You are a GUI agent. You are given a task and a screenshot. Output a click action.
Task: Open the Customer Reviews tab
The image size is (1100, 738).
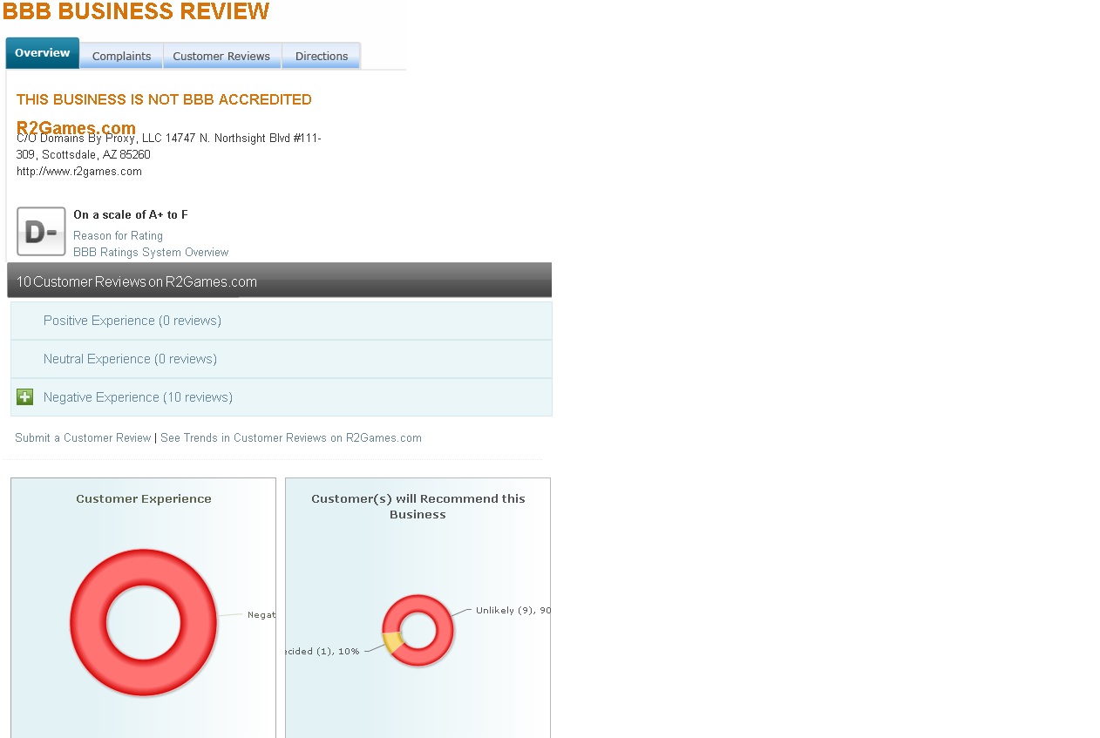point(221,57)
